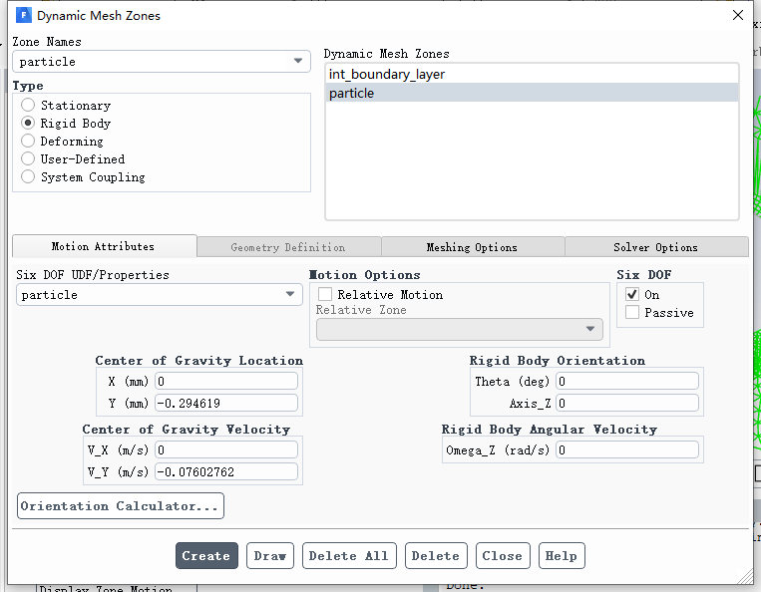The image size is (761, 592).
Task: Select int_boundary_layer in Dynamic Mesh Zones list
Action: click(386, 74)
